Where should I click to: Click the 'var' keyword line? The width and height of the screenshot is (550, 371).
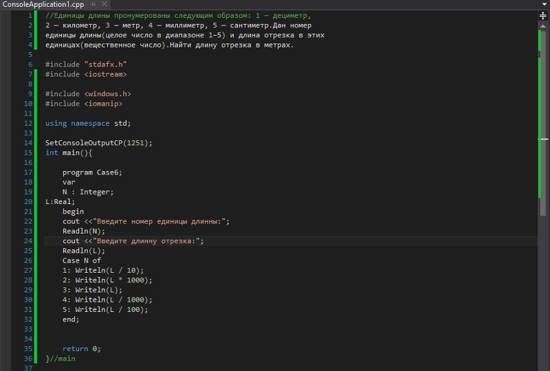[x=69, y=182]
